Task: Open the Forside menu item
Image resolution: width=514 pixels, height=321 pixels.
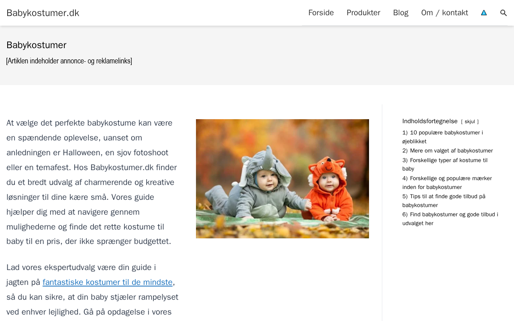Action: pos(321,13)
